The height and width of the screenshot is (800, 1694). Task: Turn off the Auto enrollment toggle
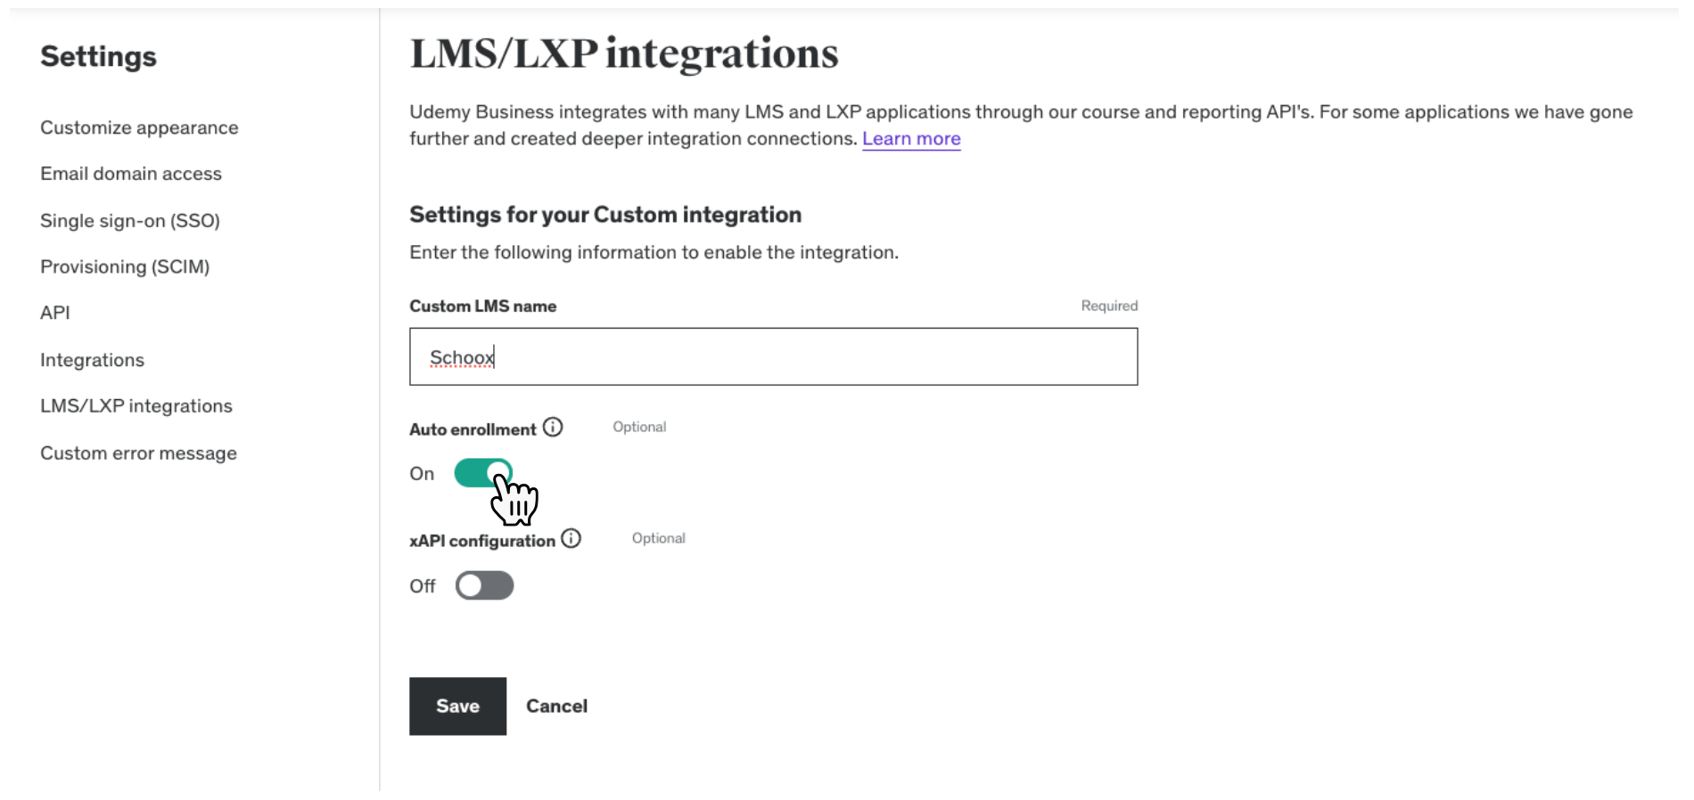(483, 473)
